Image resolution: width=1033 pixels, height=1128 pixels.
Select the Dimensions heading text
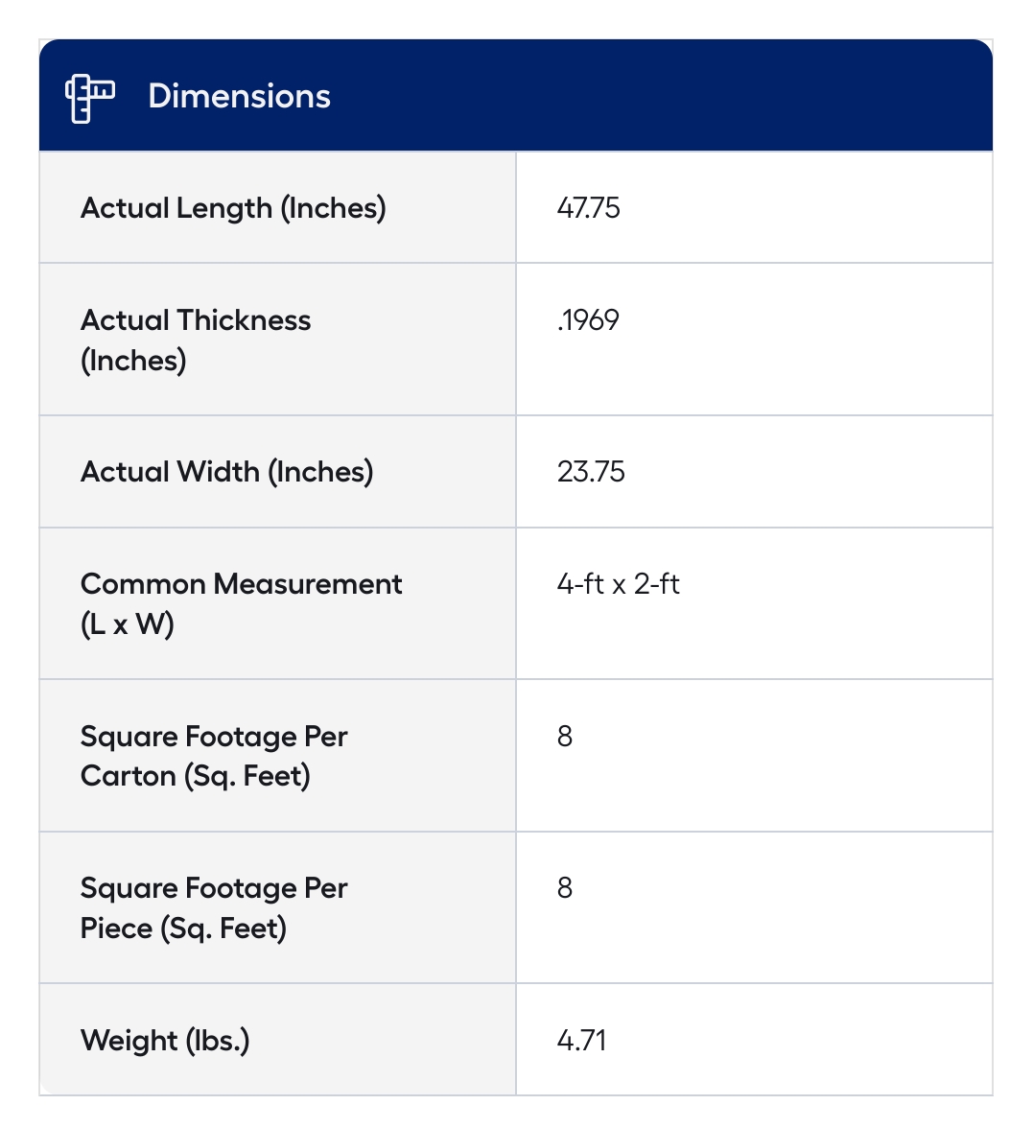tap(239, 97)
